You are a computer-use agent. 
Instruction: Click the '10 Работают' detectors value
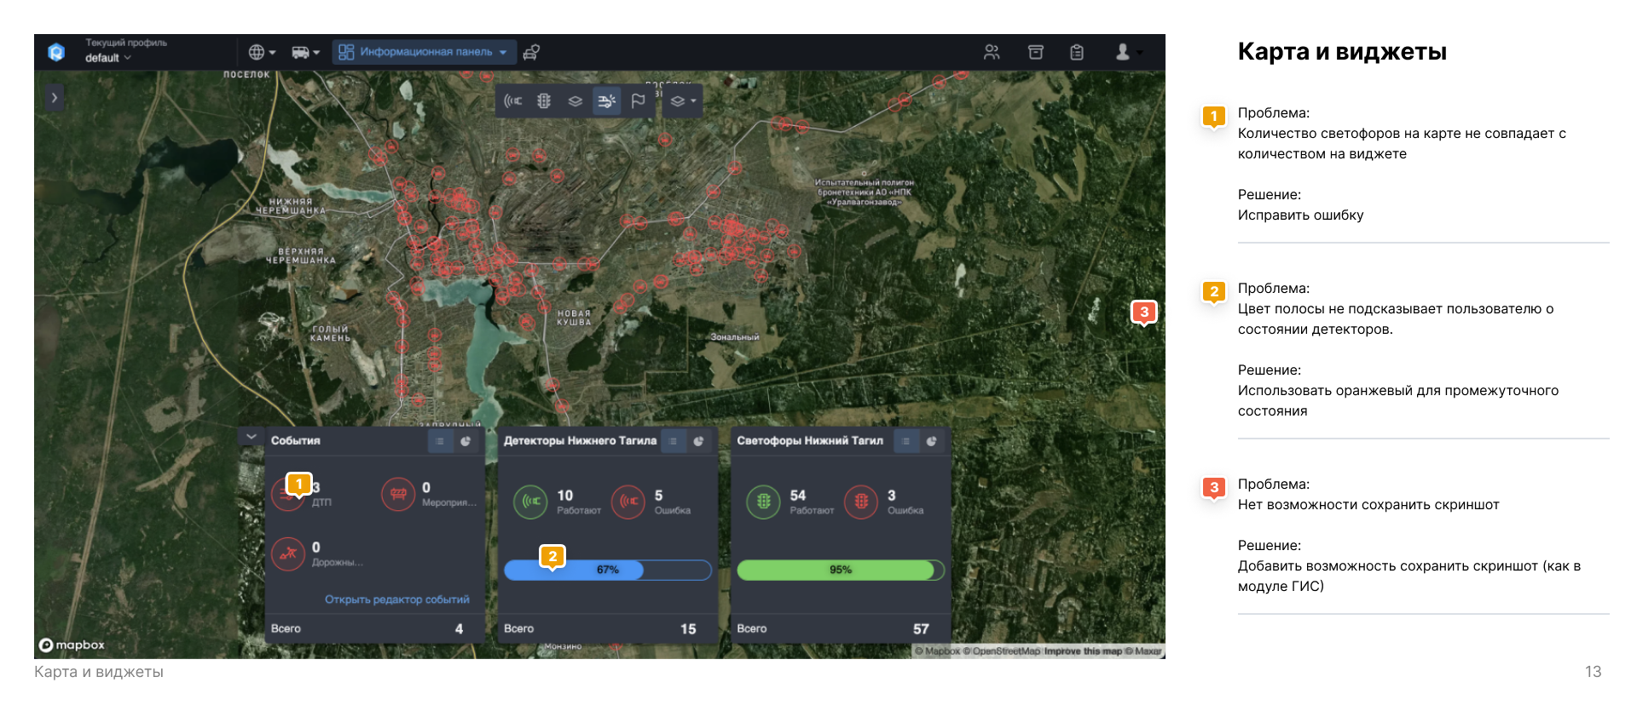point(579,502)
